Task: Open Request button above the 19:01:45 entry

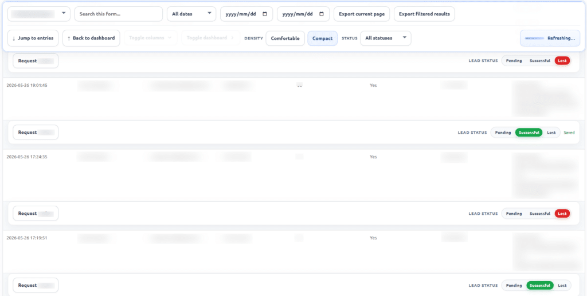Action: pyautogui.click(x=36, y=61)
